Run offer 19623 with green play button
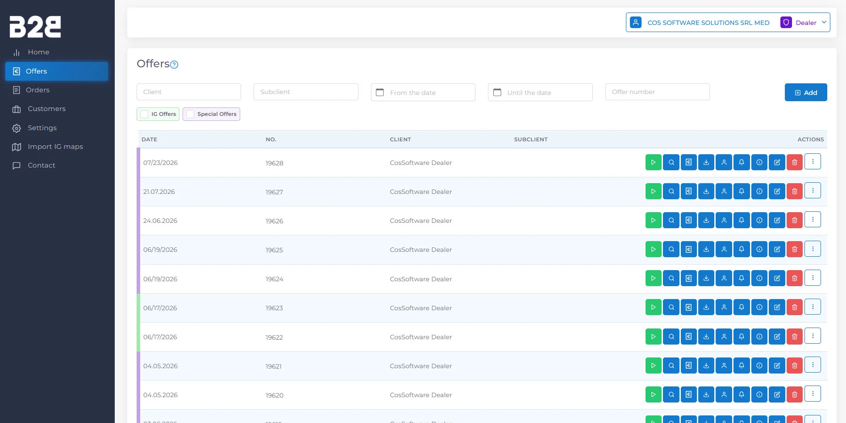This screenshot has height=423, width=846. click(654, 307)
